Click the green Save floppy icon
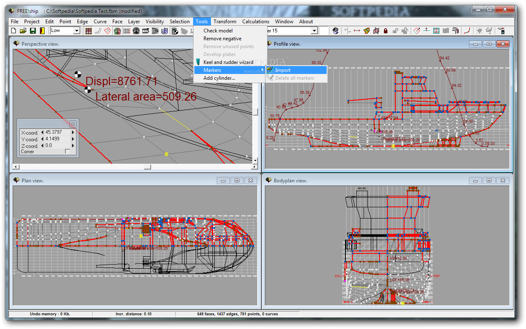The image size is (526, 329). coord(33,31)
